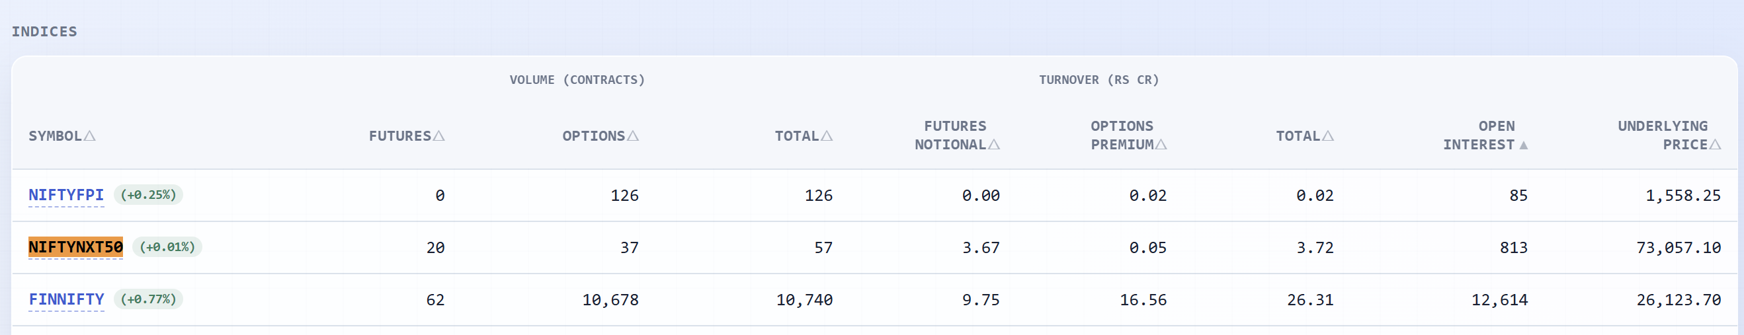Click FINNIFTY open interest value 12,614
Image resolution: width=1744 pixels, height=335 pixels.
coord(1499,300)
